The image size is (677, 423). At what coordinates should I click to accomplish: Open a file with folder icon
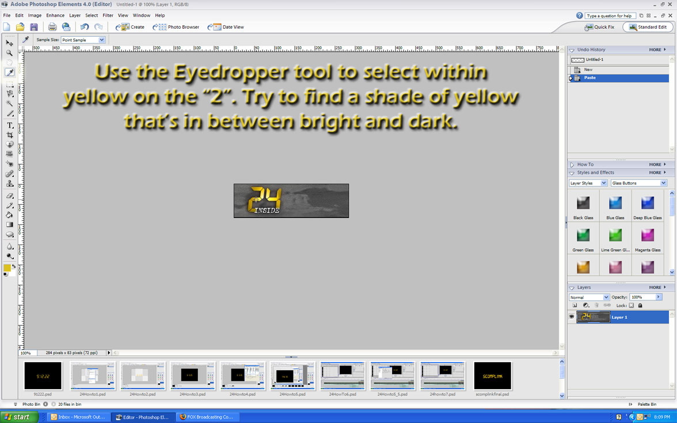click(20, 26)
